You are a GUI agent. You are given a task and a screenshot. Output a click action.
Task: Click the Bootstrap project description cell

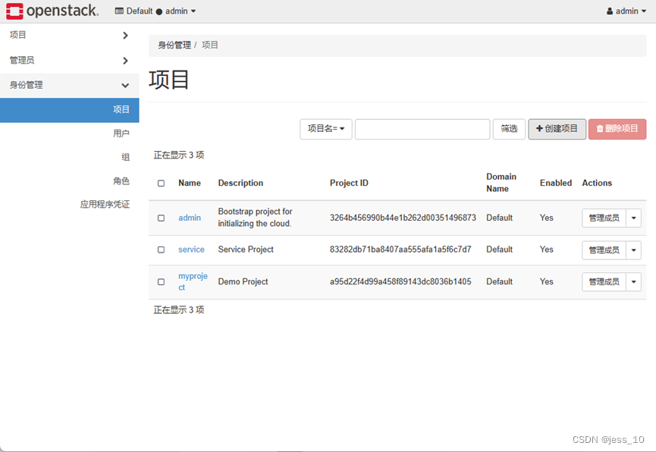coord(256,218)
